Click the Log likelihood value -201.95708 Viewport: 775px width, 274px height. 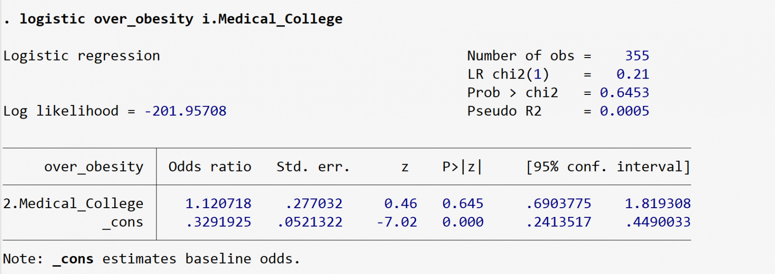pyautogui.click(x=185, y=111)
